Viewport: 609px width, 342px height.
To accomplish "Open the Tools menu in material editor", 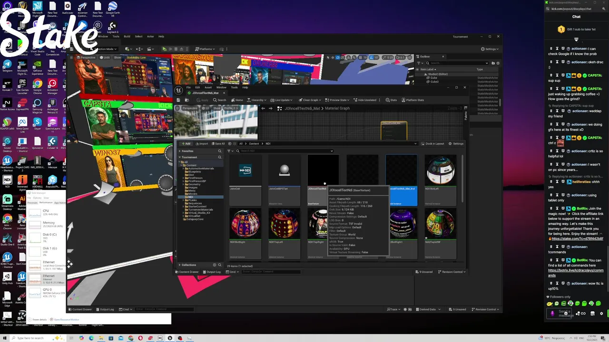I will pos(234,87).
